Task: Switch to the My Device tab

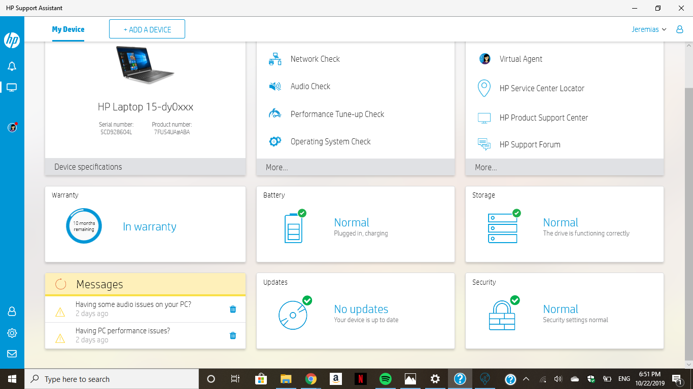Action: (68, 29)
